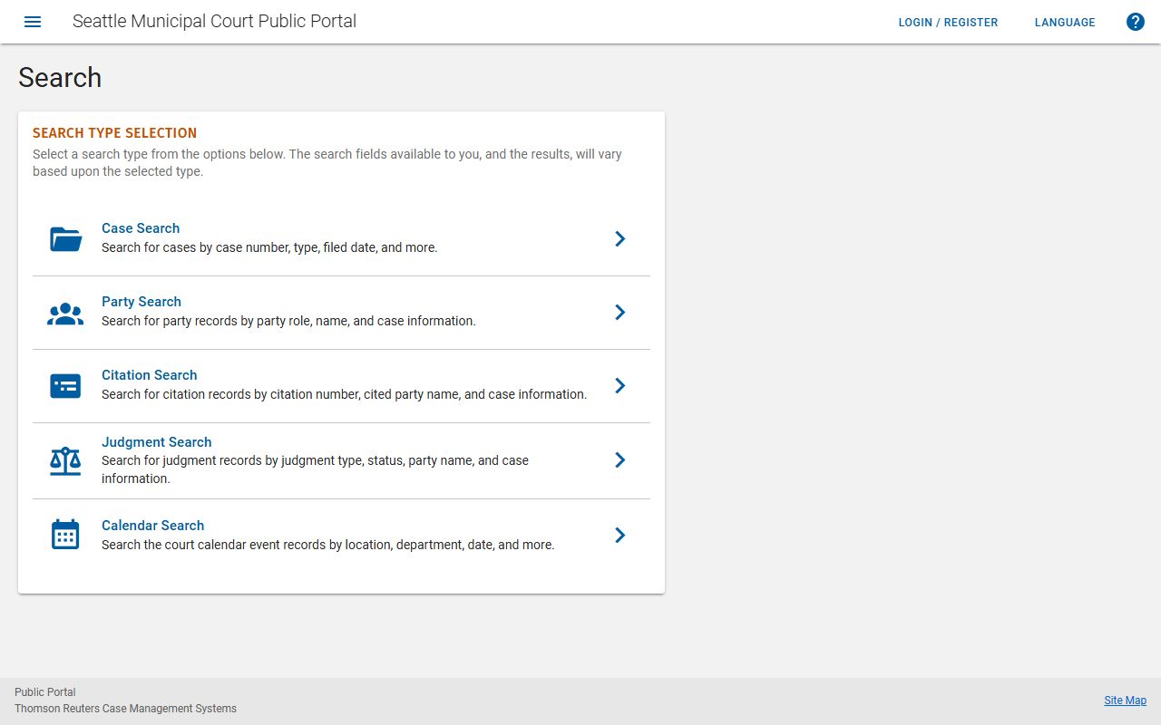Click the Public Portal footer text
Screen dimensions: 1161x725
tap(45, 692)
